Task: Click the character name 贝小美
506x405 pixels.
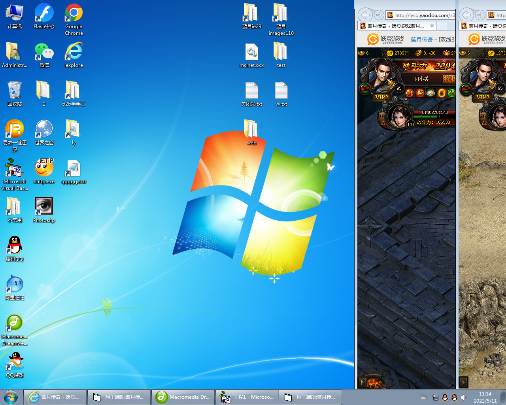Action: click(x=421, y=79)
